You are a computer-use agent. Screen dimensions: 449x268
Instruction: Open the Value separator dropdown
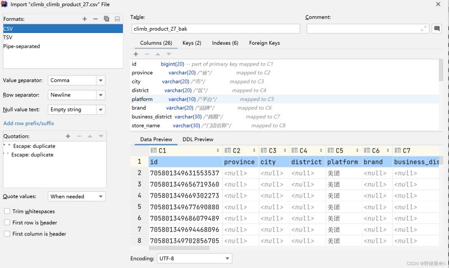pyautogui.click(x=76, y=81)
